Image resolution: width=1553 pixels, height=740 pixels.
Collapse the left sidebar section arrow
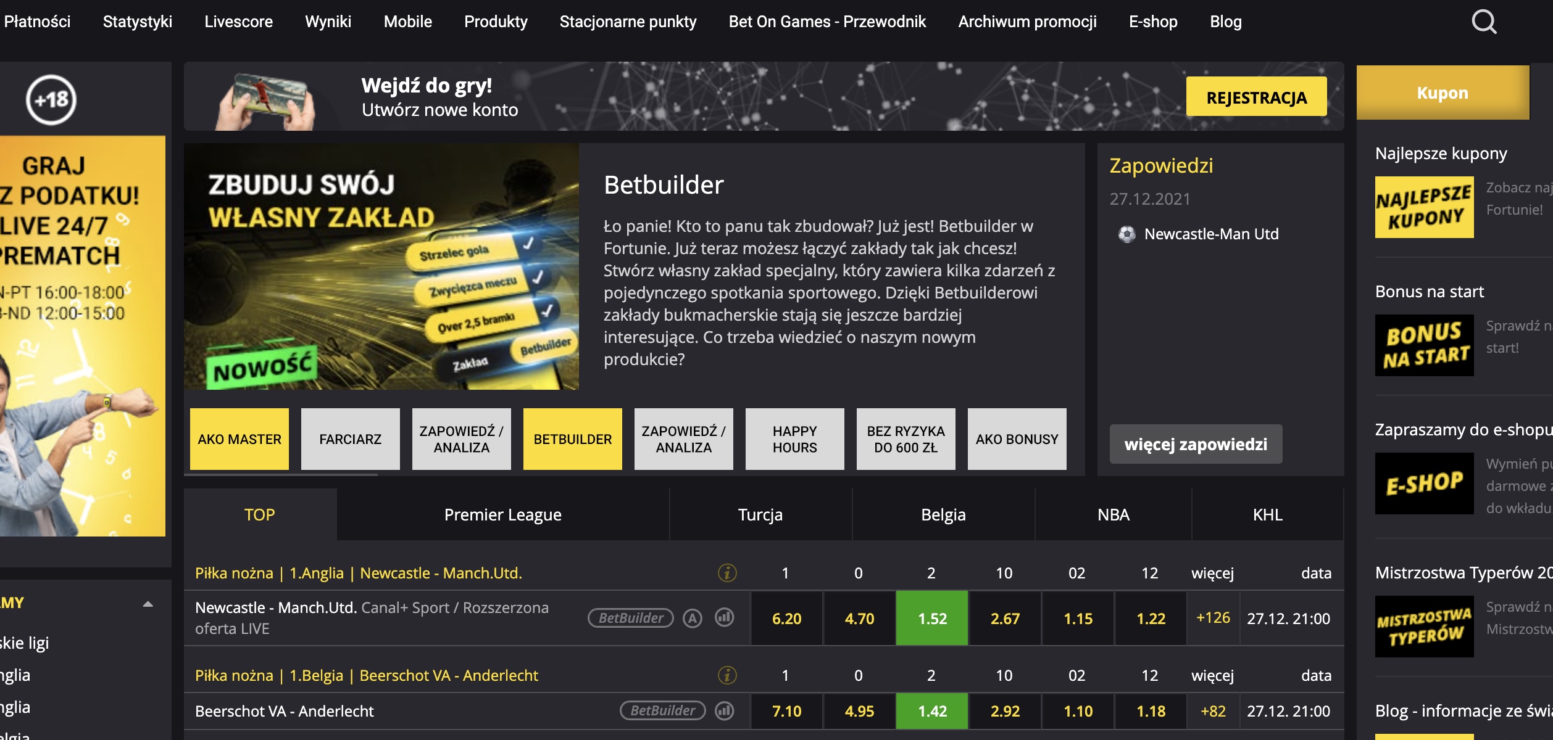(x=148, y=604)
